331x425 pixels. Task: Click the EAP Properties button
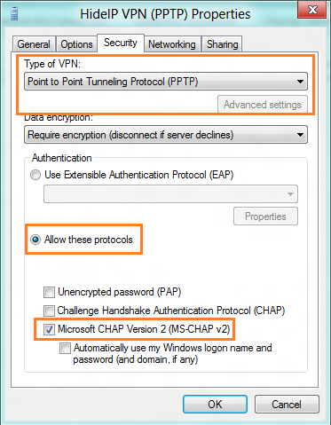click(x=265, y=216)
